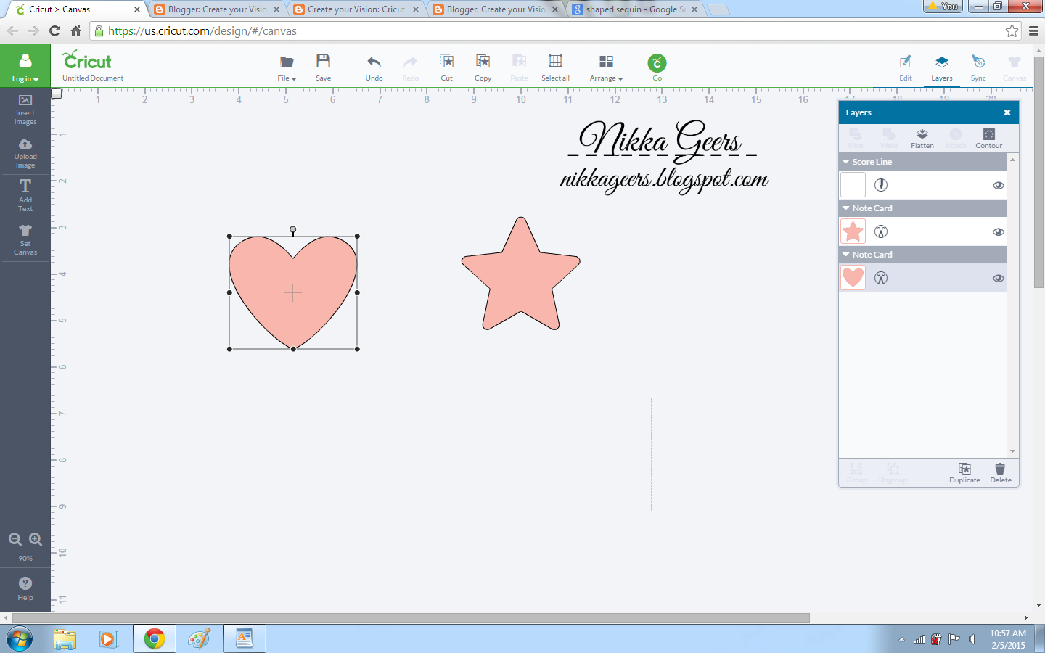Click the Chrome icon on the taskbar
The image size is (1045, 653).
[154, 638]
